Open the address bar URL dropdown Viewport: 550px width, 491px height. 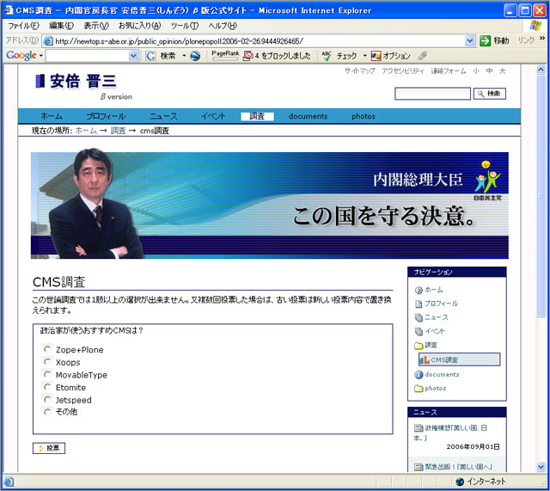pyautogui.click(x=470, y=40)
